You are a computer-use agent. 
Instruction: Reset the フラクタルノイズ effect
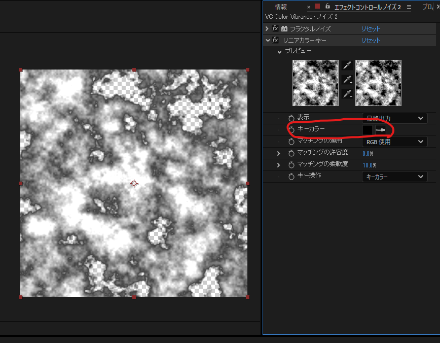pyautogui.click(x=370, y=29)
